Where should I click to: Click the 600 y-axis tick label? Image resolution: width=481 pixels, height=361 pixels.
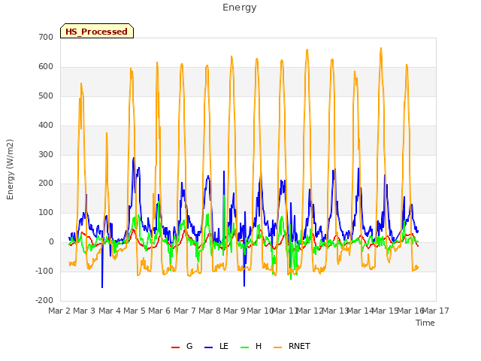click(46, 67)
